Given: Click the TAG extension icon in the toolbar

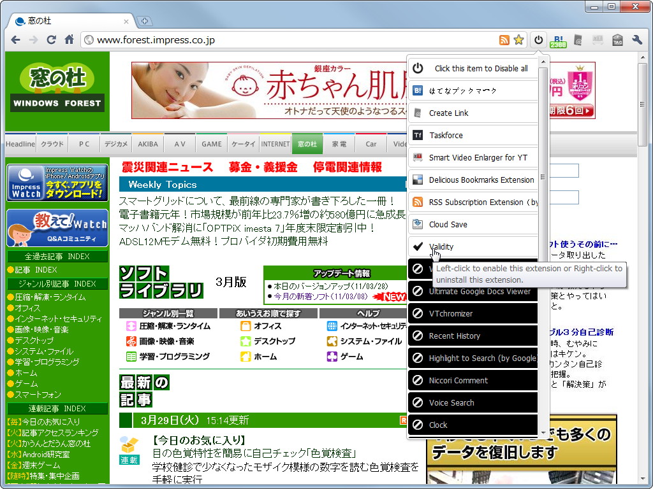Looking at the screenshot, I should pyautogui.click(x=616, y=39).
